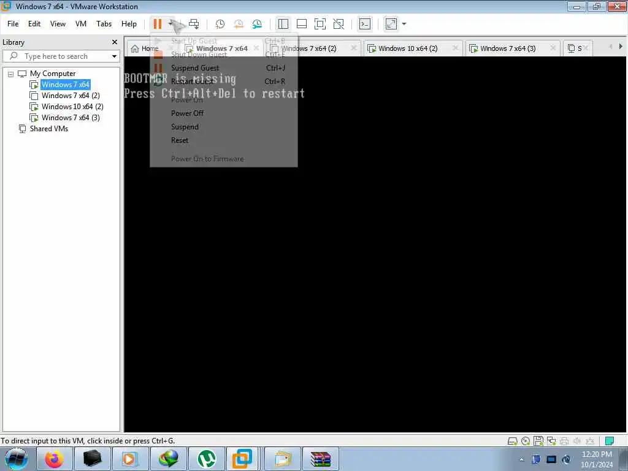
Task: Revert to snapshot toolbar icon
Action: point(239,24)
